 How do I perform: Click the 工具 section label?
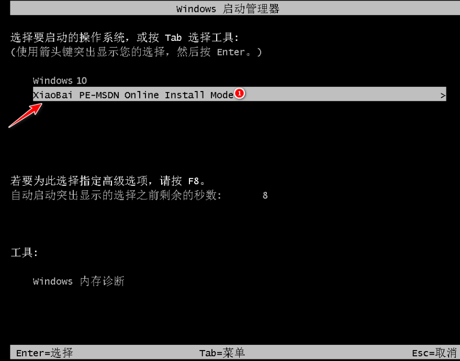coord(25,252)
